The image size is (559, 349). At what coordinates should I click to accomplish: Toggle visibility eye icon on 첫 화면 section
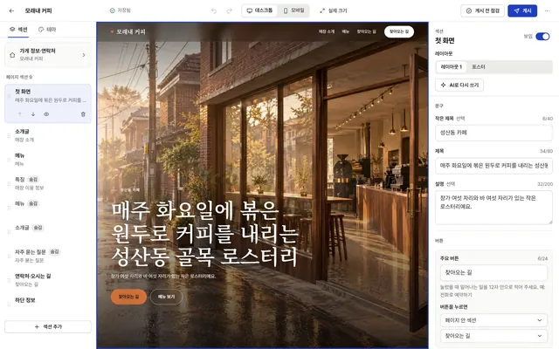coord(46,114)
